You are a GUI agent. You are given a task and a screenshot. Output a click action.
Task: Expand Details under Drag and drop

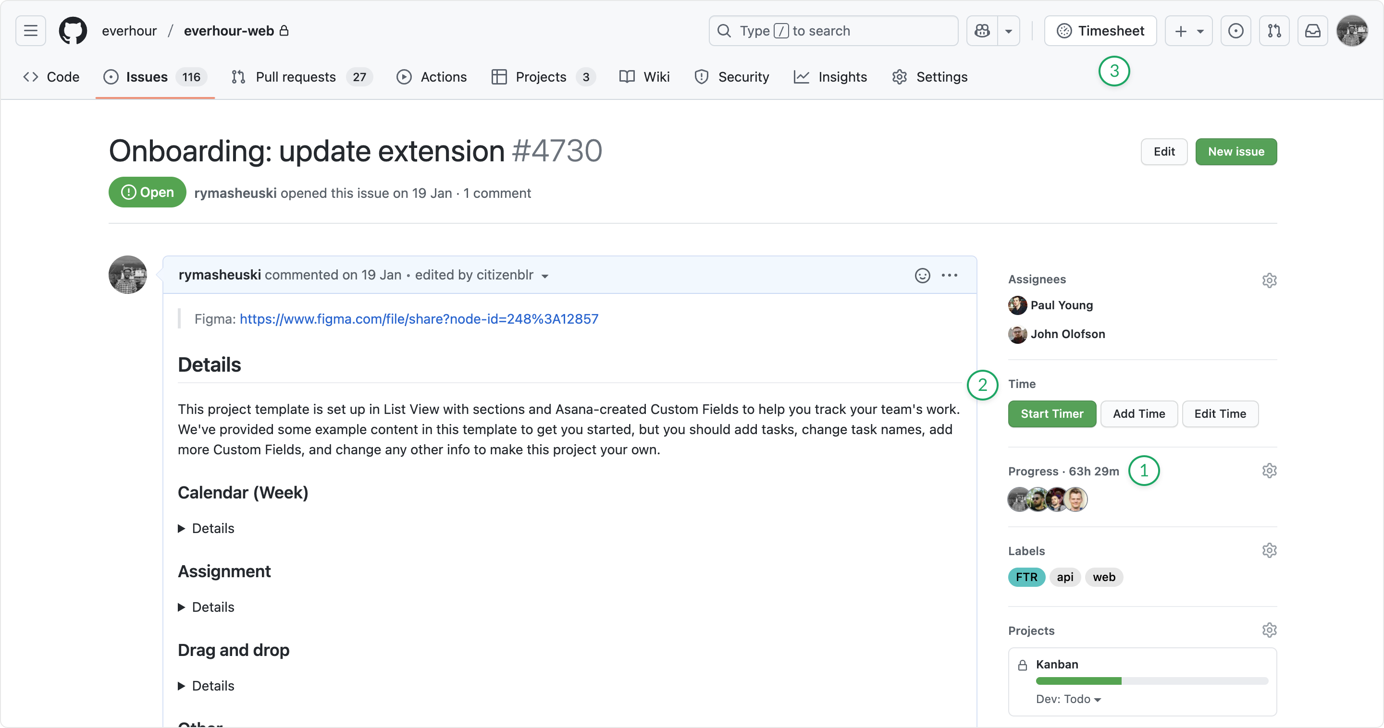[206, 686]
